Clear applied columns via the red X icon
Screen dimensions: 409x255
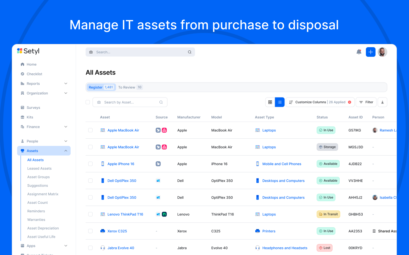tap(349, 102)
